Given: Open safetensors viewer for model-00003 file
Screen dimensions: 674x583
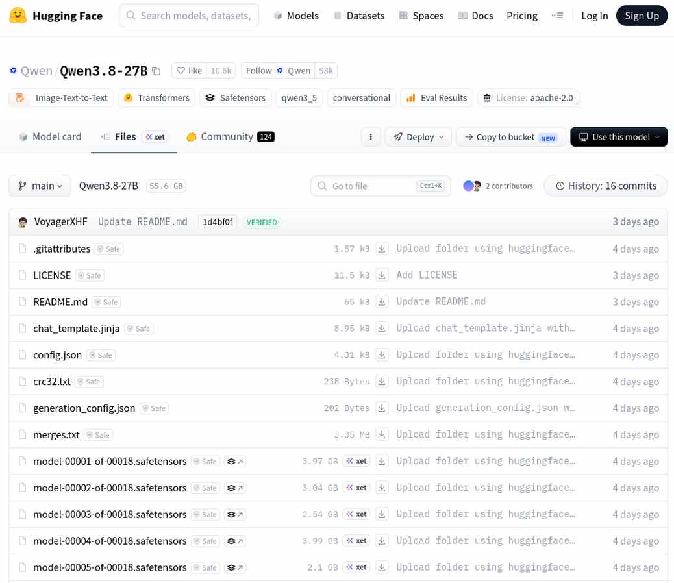Looking at the screenshot, I should (x=235, y=515).
